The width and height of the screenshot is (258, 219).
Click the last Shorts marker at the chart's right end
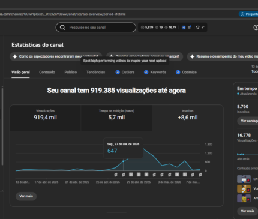point(200,175)
